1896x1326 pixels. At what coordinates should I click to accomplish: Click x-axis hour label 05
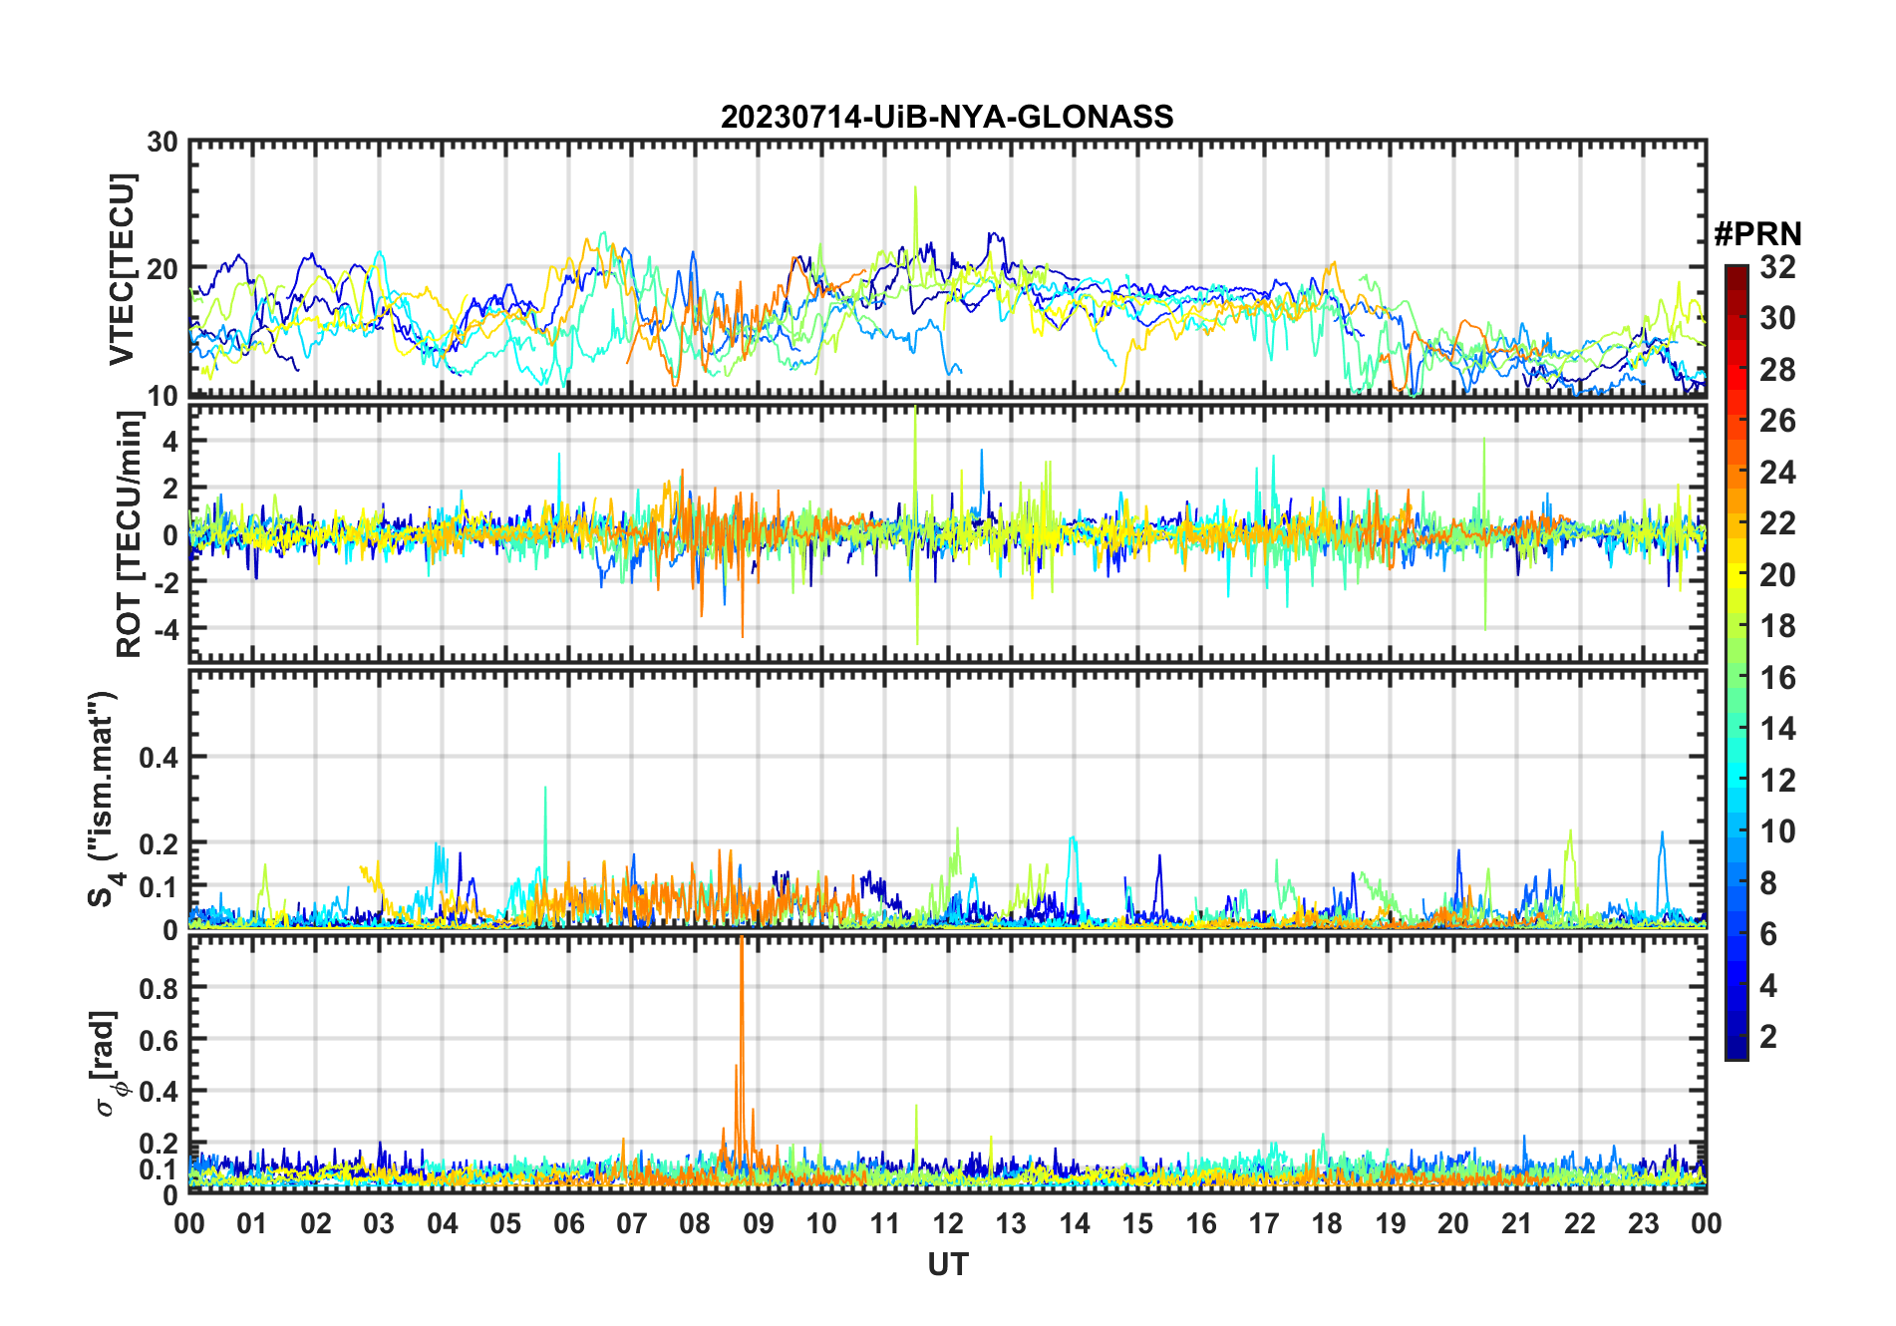(505, 1223)
